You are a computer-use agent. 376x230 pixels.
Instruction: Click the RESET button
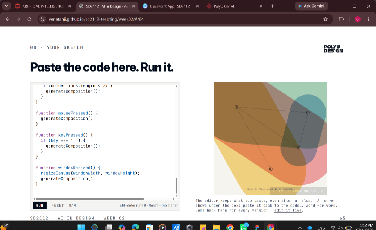58,206
